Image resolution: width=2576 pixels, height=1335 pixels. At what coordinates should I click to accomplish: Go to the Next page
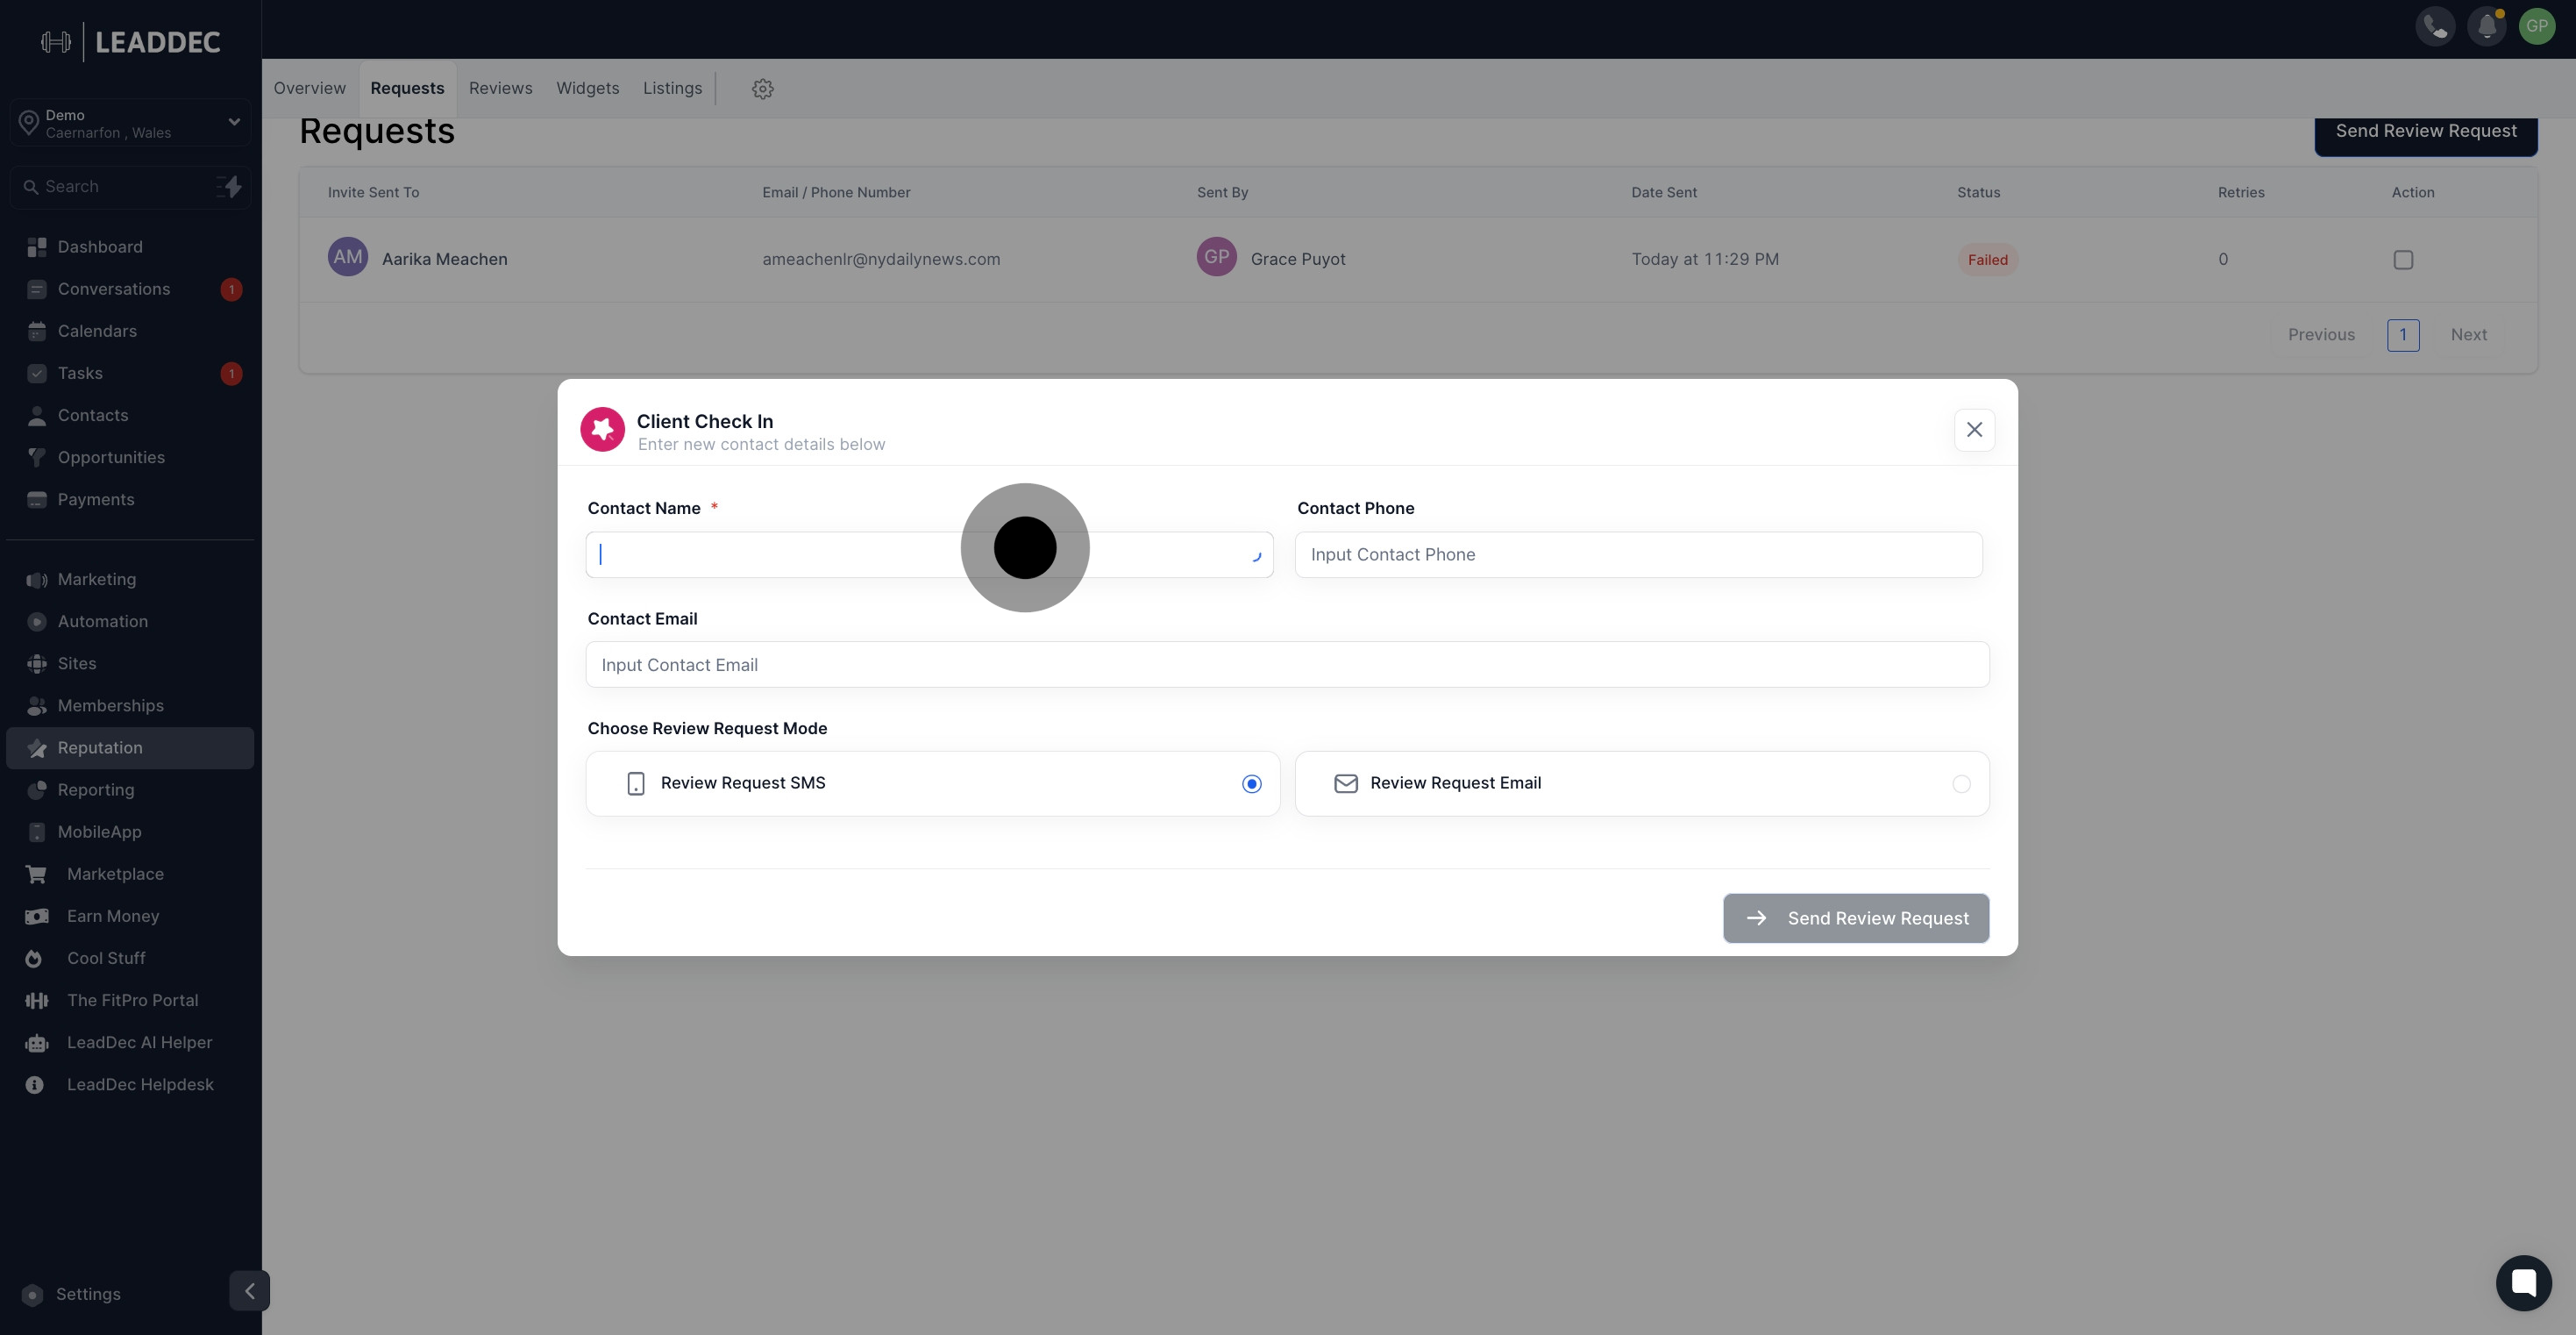tap(2468, 334)
